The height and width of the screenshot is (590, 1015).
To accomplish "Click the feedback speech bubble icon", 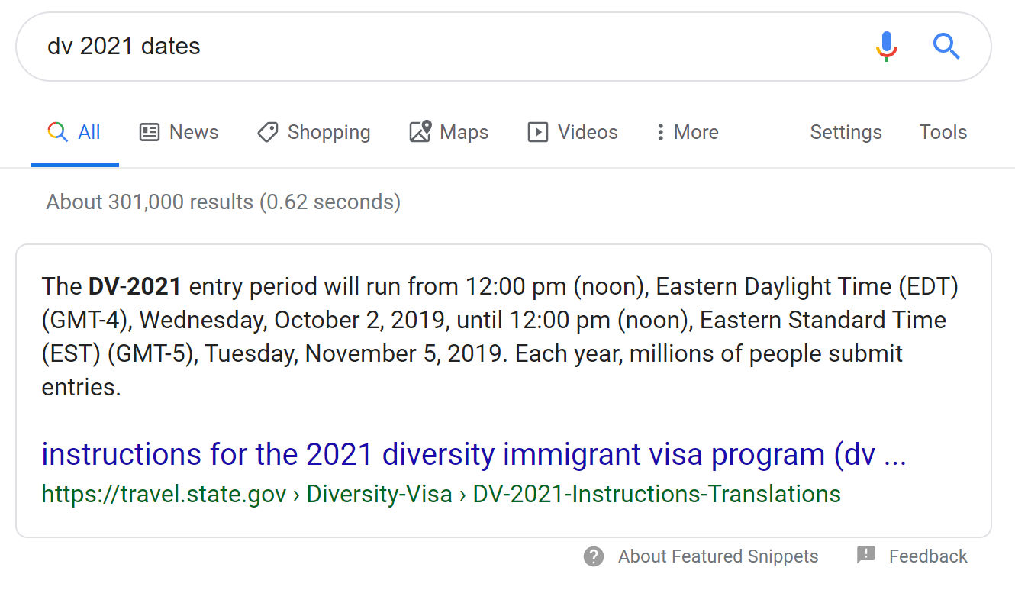I will (x=866, y=555).
